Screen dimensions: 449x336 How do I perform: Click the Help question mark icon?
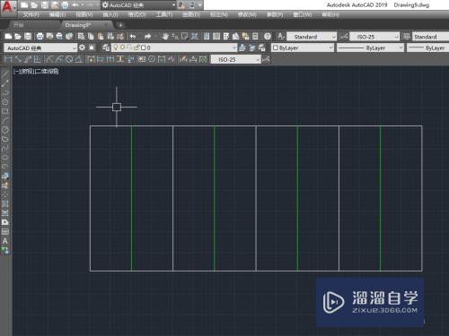268,37
